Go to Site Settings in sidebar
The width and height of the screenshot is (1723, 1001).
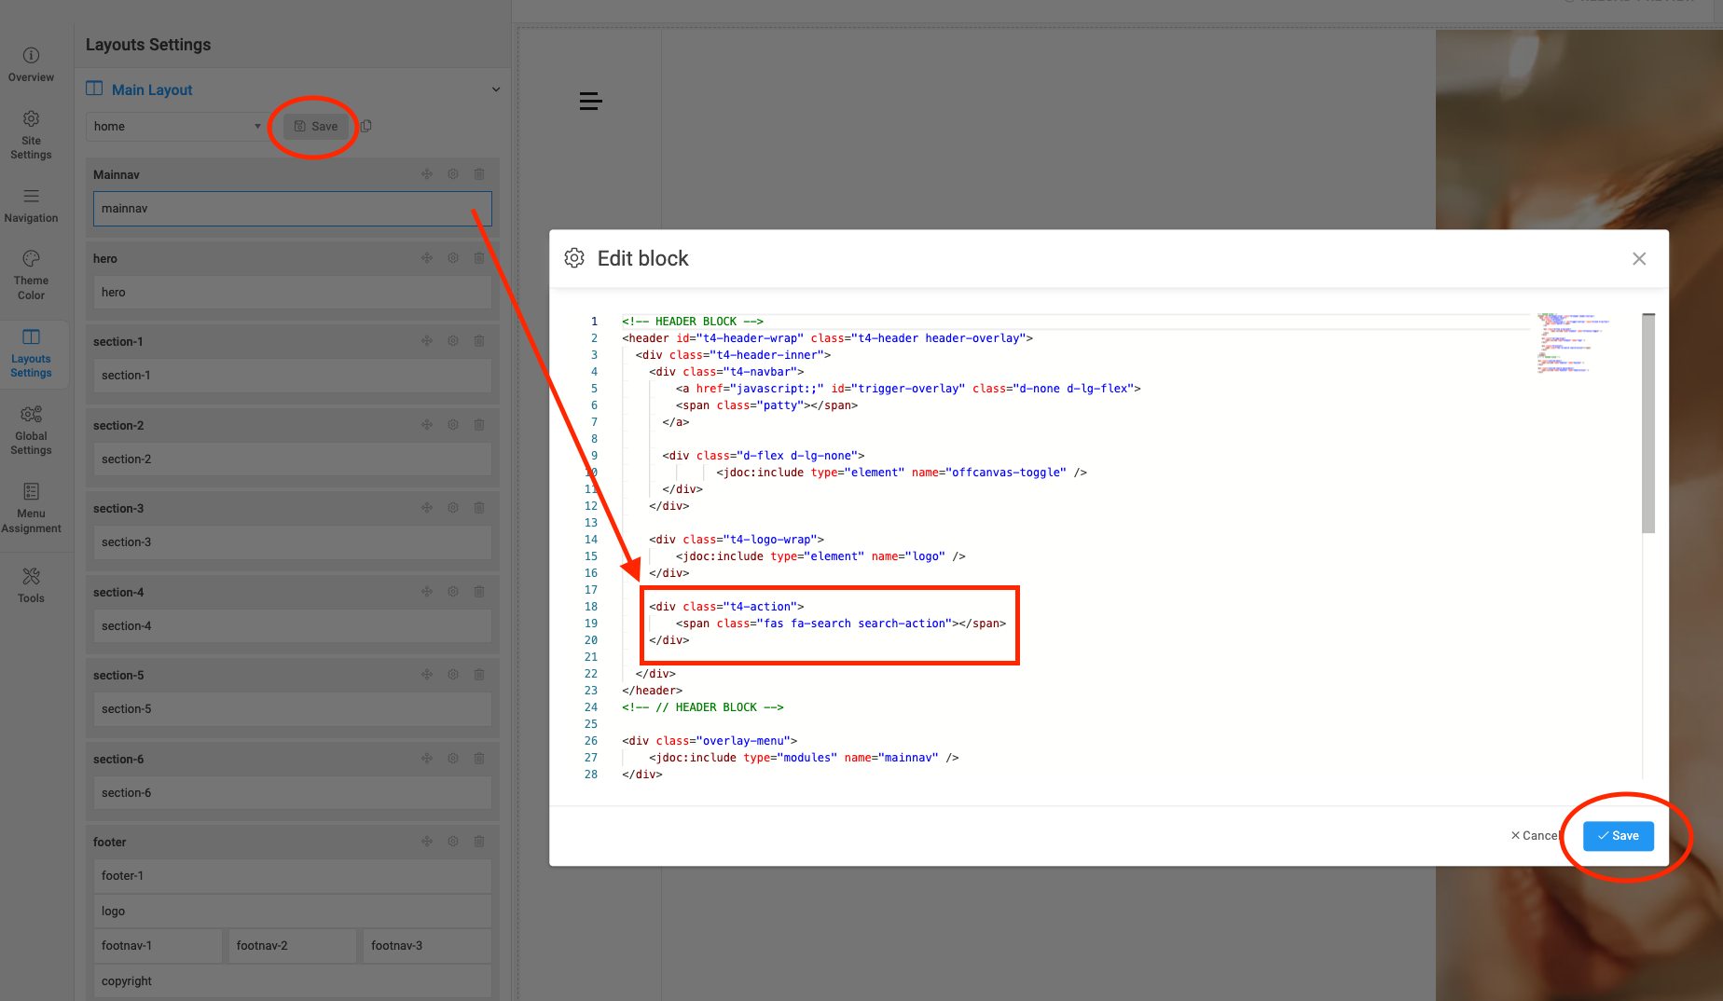pos(31,135)
